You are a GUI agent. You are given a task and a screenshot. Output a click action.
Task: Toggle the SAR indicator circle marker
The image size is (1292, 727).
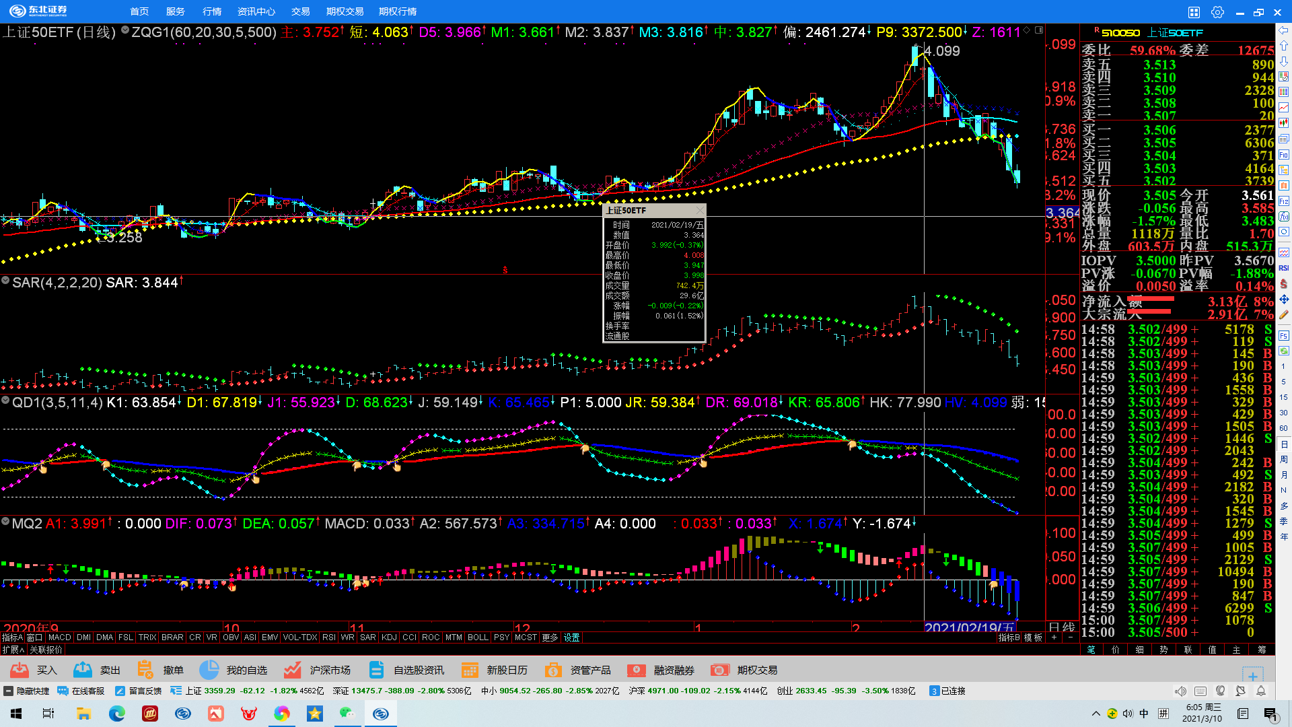(5, 281)
